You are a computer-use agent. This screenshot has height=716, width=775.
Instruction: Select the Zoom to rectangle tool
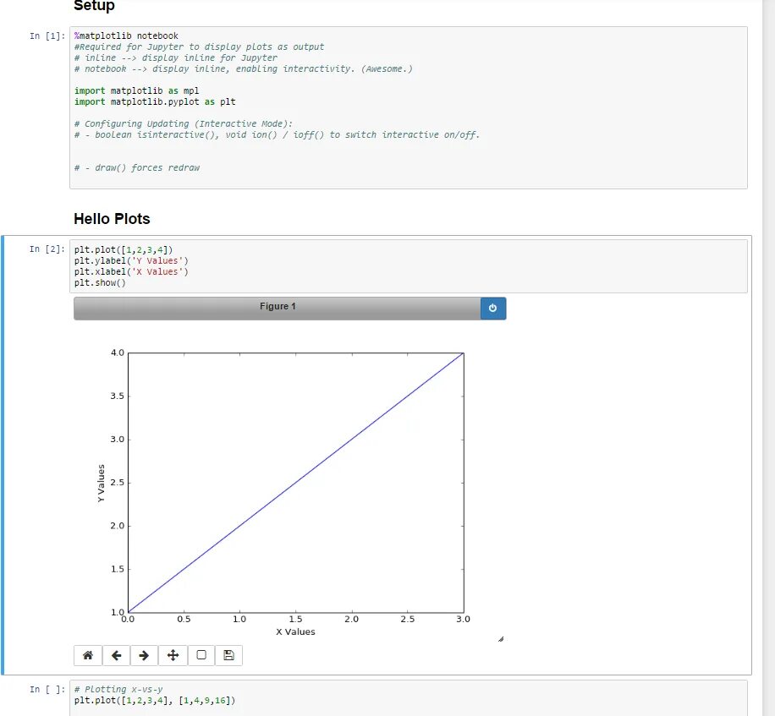[x=201, y=655]
